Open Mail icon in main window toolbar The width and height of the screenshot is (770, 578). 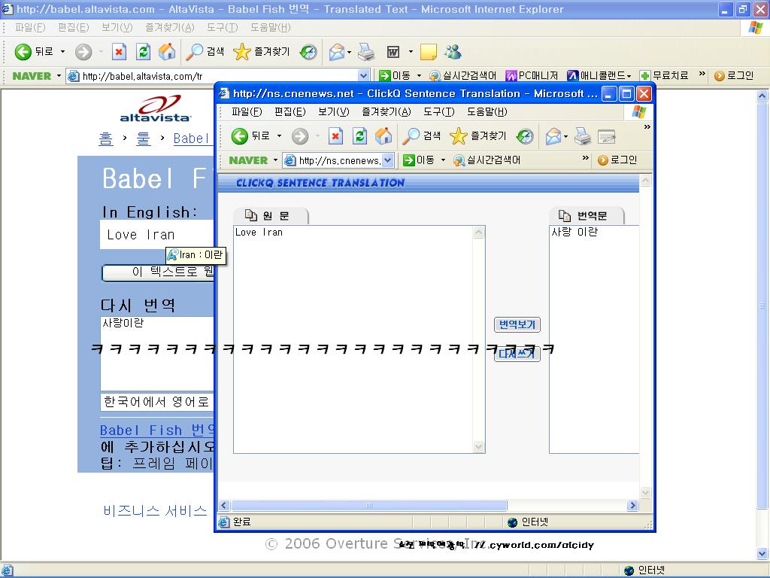coord(337,52)
